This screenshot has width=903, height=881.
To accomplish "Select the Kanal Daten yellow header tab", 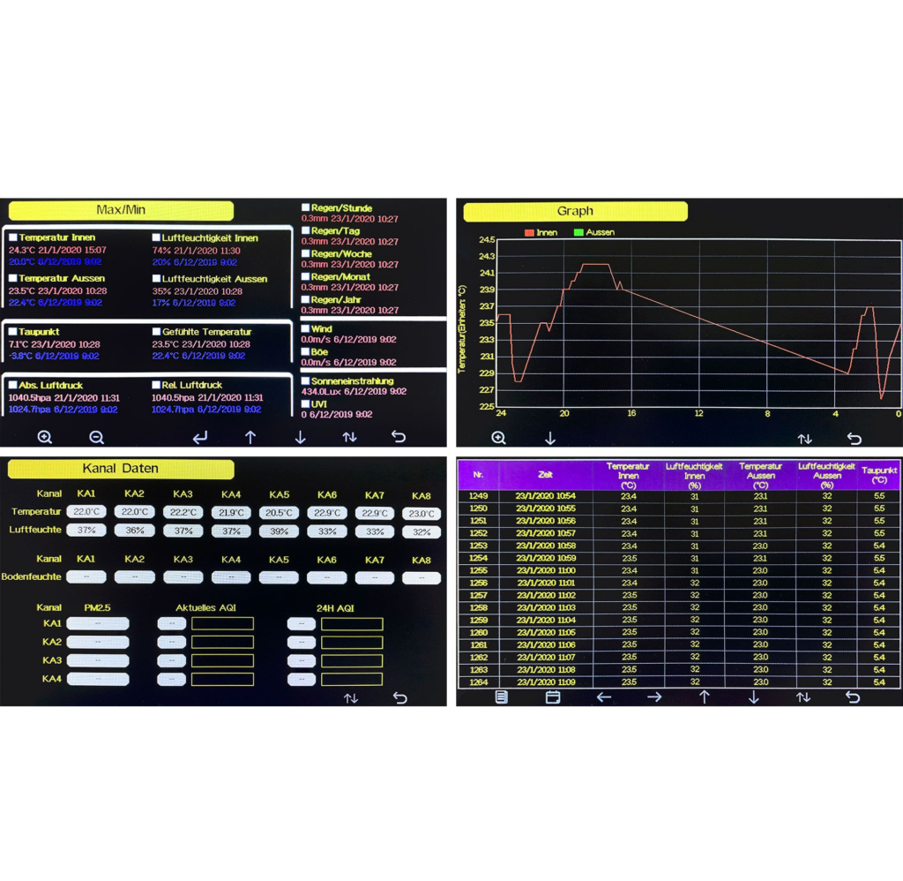I will coord(121,469).
